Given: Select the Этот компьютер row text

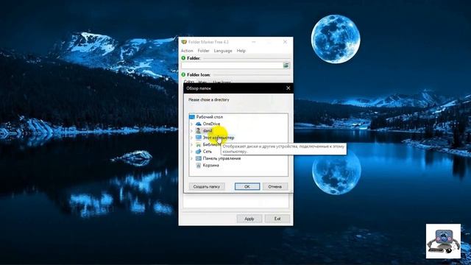Looking at the screenshot, I should [219, 138].
